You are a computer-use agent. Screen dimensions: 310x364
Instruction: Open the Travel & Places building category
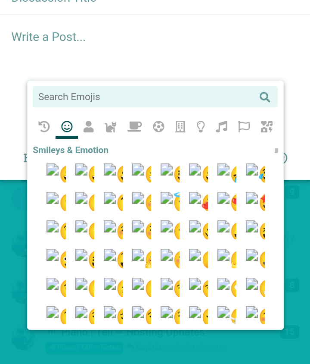tap(180, 127)
